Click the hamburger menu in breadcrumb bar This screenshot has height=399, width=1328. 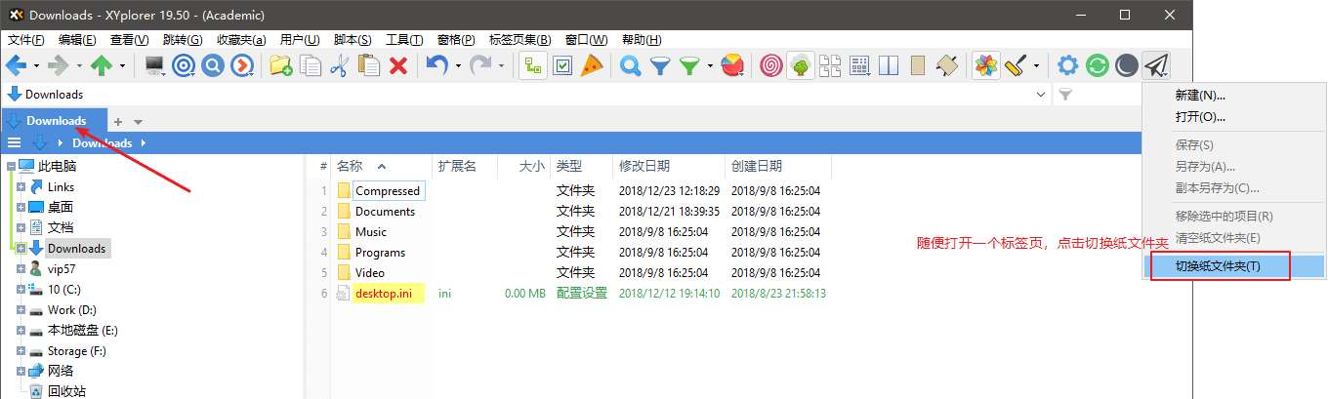point(15,142)
